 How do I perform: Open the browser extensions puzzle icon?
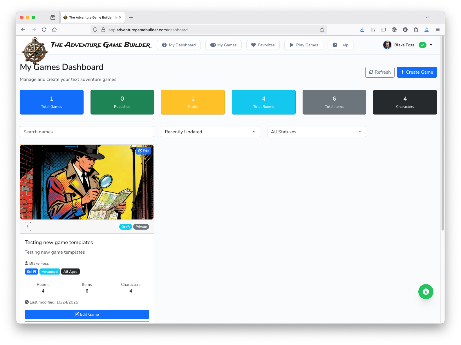point(416,30)
